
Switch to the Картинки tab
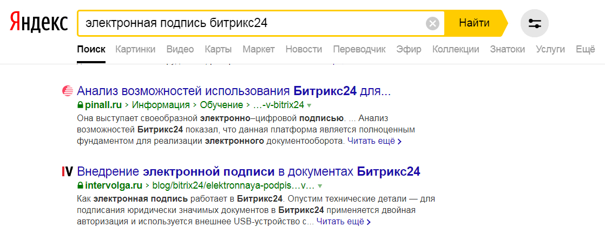tap(135, 49)
